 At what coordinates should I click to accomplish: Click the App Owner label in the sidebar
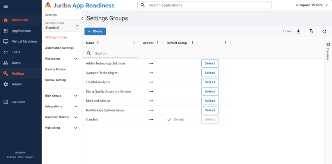coord(18,102)
